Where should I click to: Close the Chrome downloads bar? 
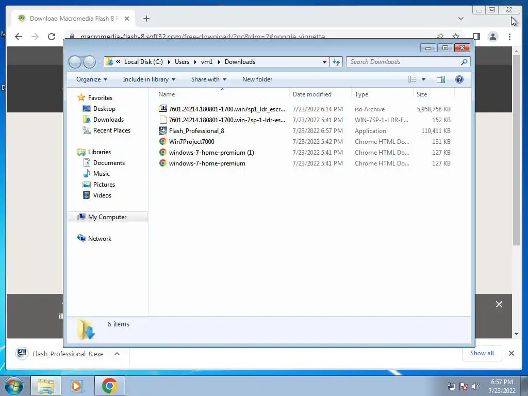(x=511, y=353)
